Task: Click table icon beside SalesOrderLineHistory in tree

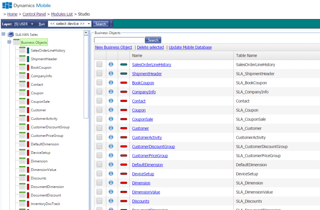Action: pos(22,50)
